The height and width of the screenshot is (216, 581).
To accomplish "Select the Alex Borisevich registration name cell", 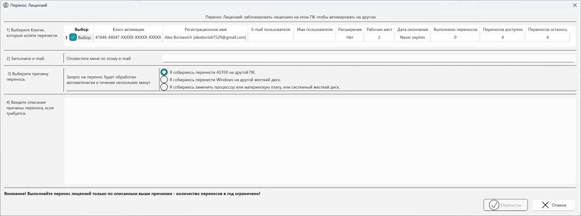I will [205, 38].
